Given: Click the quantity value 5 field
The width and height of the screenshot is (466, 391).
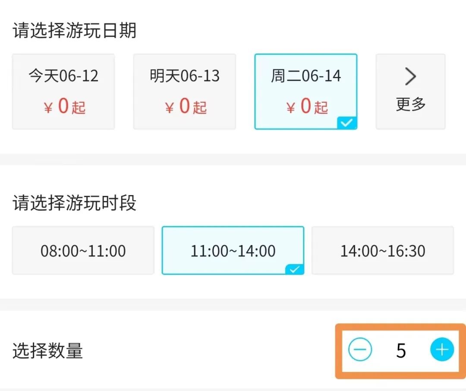Looking at the screenshot, I should pos(401,350).
